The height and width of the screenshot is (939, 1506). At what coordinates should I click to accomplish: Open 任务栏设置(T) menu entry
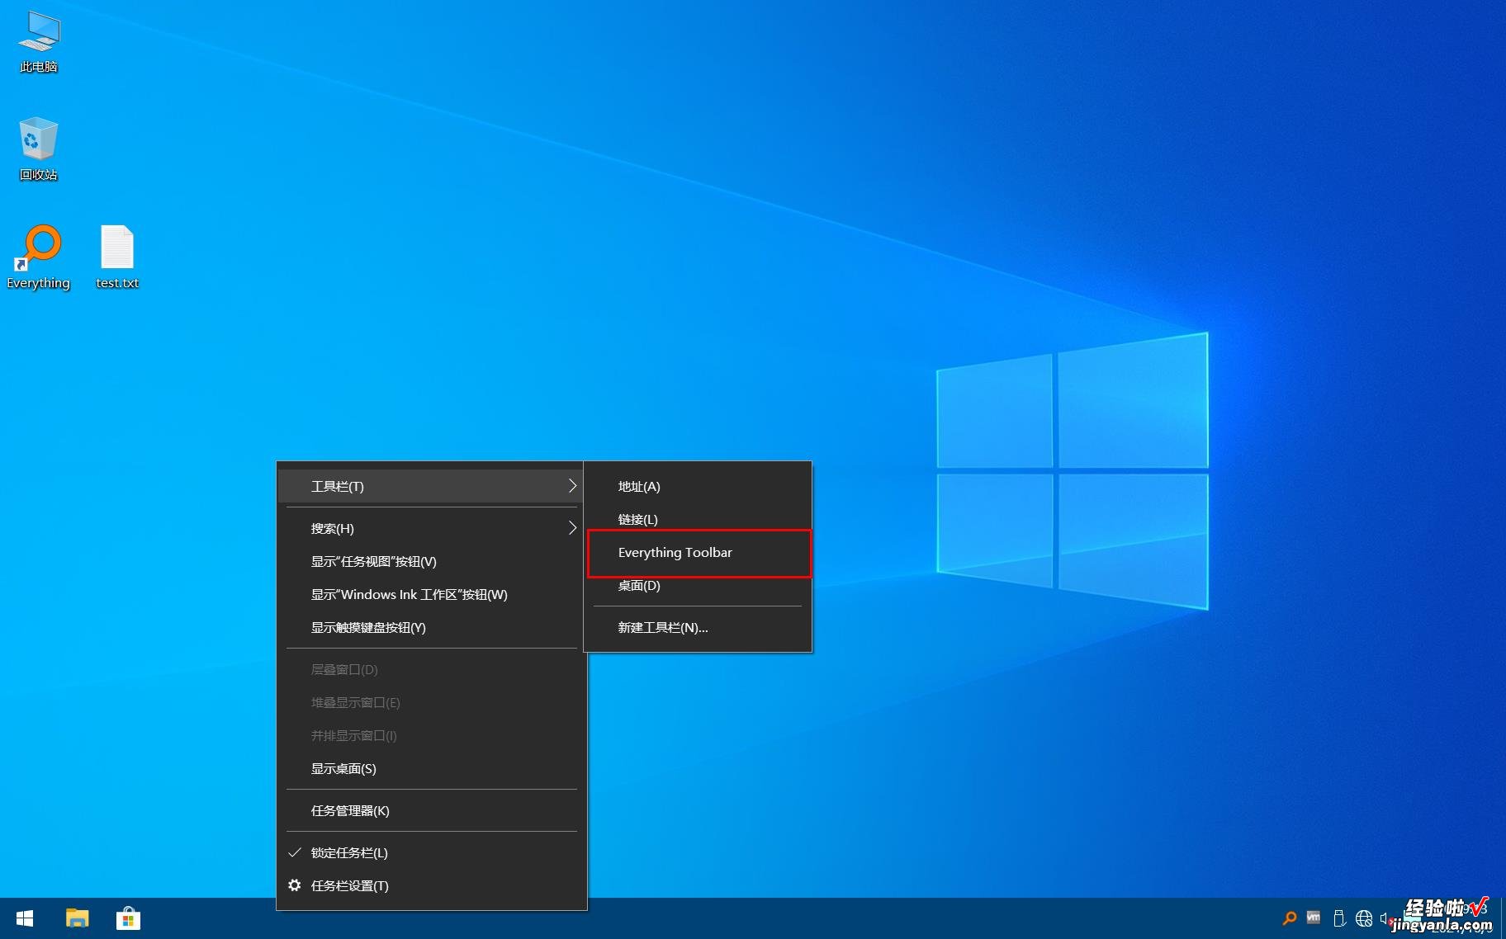coord(431,885)
